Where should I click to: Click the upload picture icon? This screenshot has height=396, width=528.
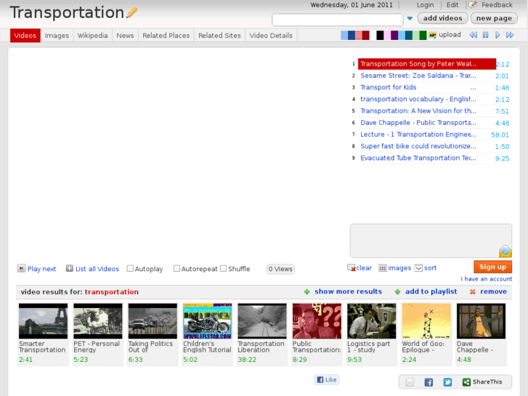[x=433, y=35]
